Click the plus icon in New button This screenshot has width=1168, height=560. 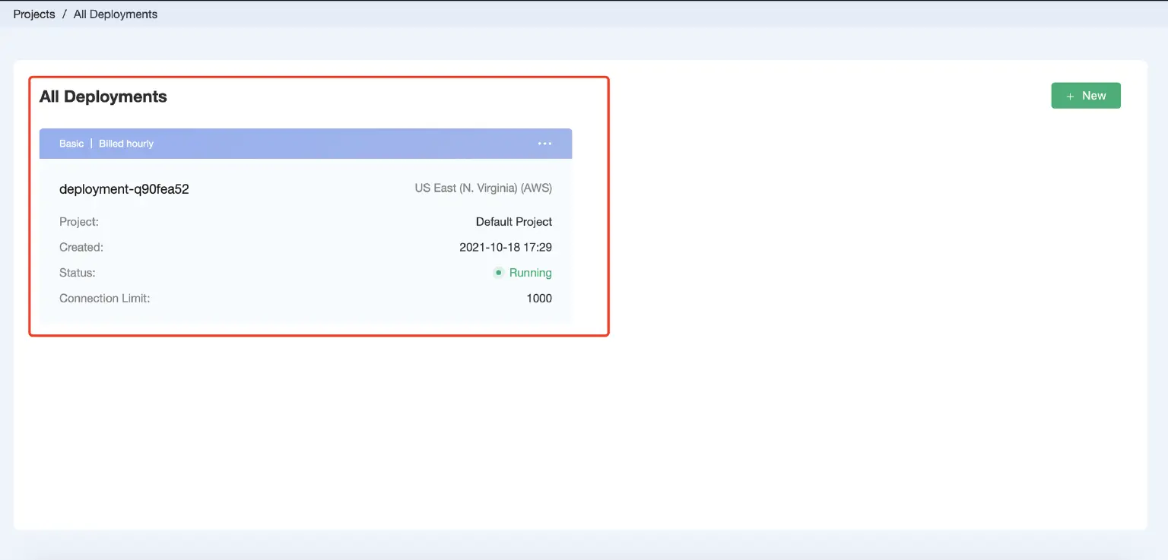point(1070,96)
